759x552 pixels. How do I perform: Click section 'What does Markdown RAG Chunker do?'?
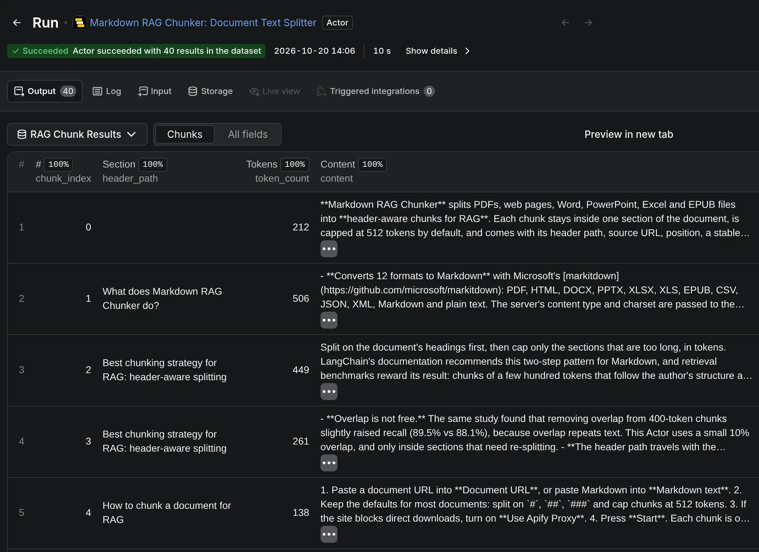click(162, 298)
